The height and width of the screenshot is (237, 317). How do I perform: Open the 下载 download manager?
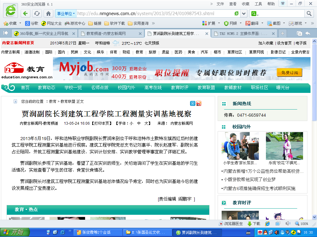coord(254,224)
